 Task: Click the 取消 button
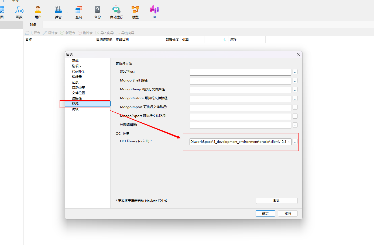(288, 213)
